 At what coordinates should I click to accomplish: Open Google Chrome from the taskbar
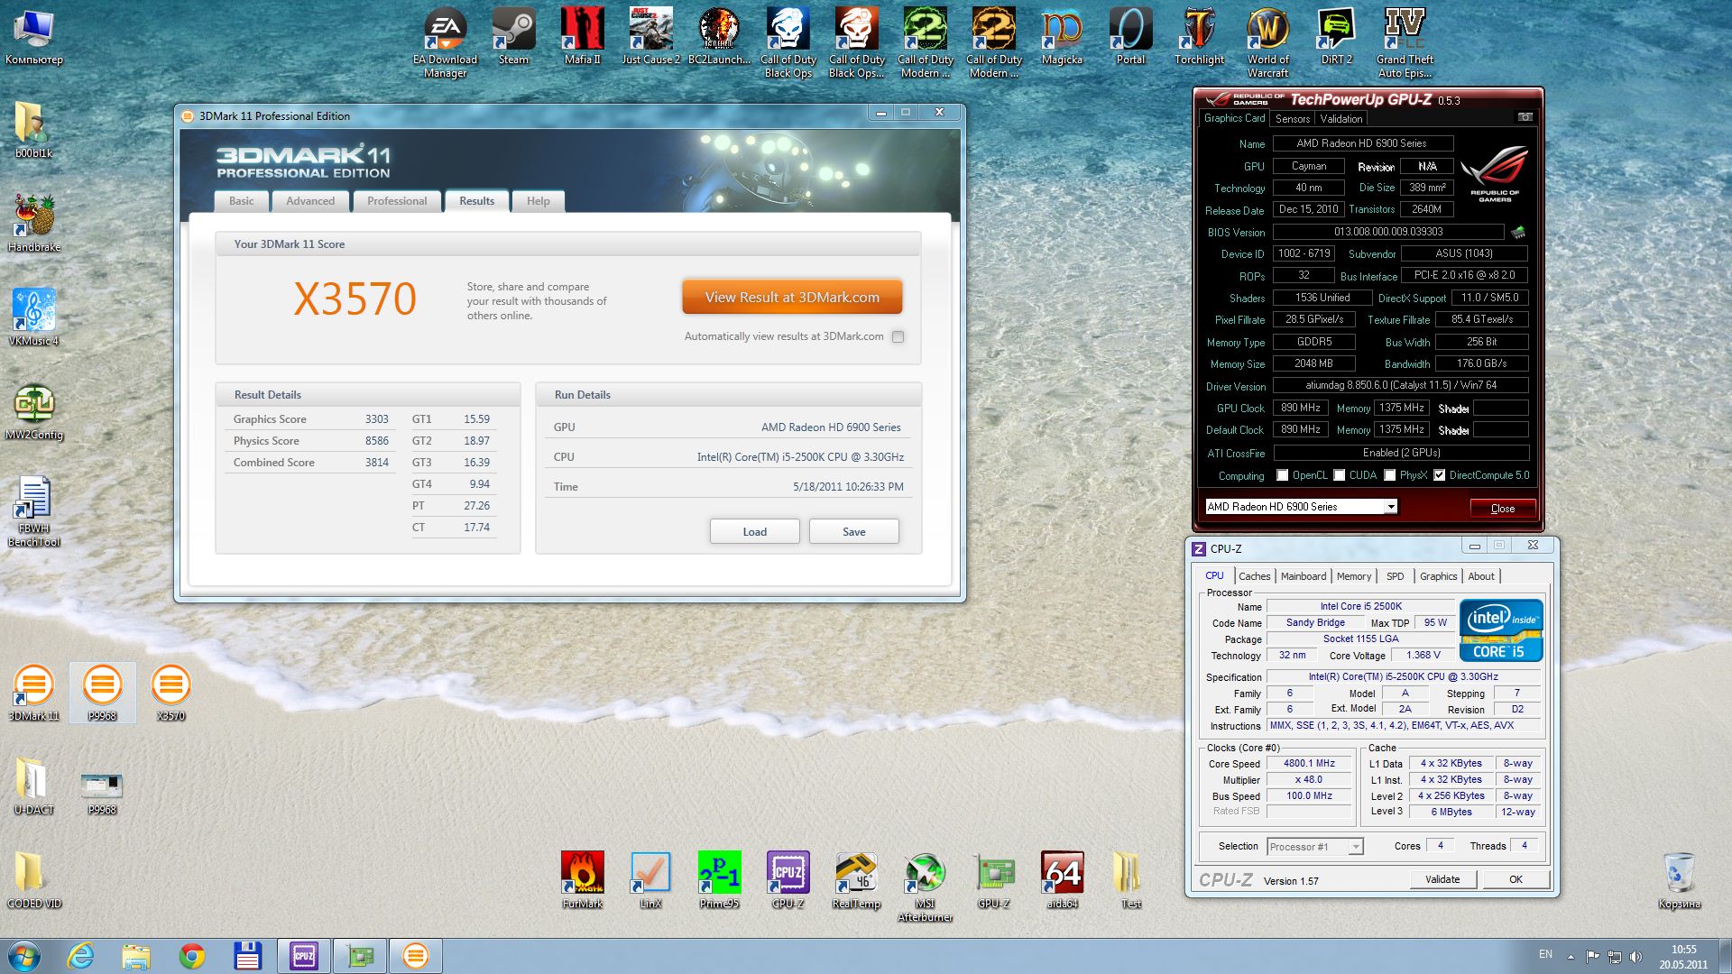pos(191,956)
